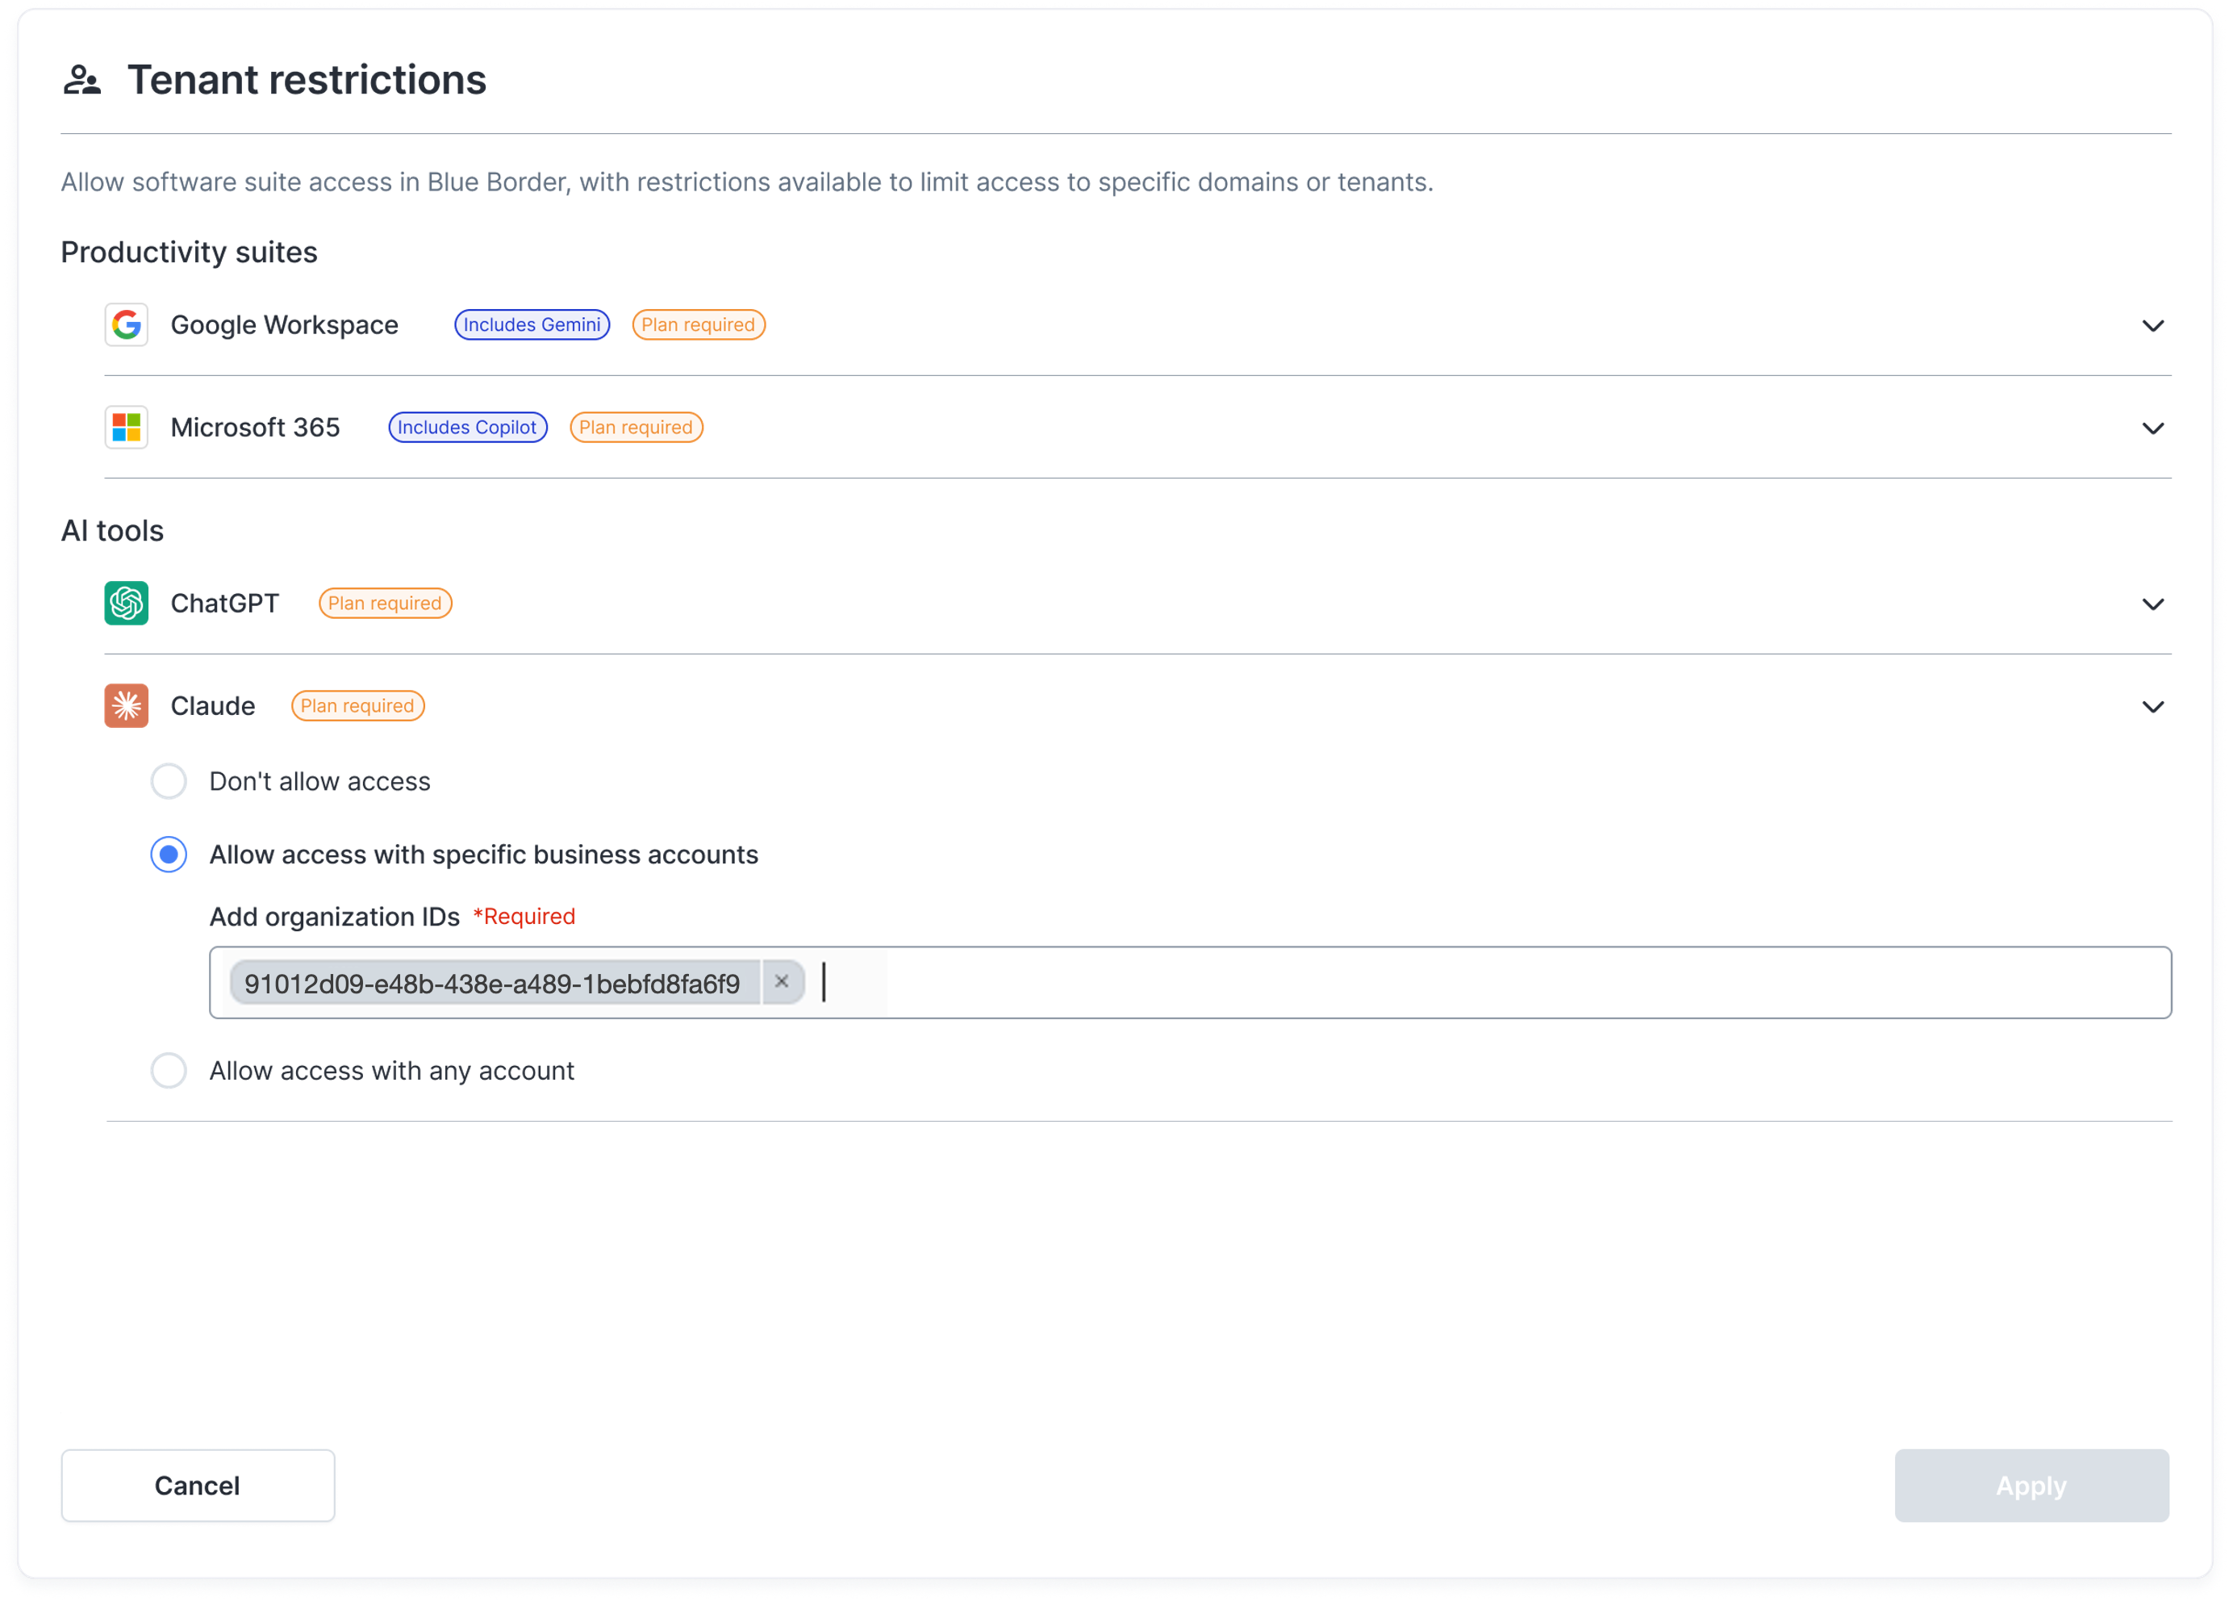This screenshot has height=1601, width=2229.
Task: Collapse the Claude section chevron
Action: (2153, 707)
